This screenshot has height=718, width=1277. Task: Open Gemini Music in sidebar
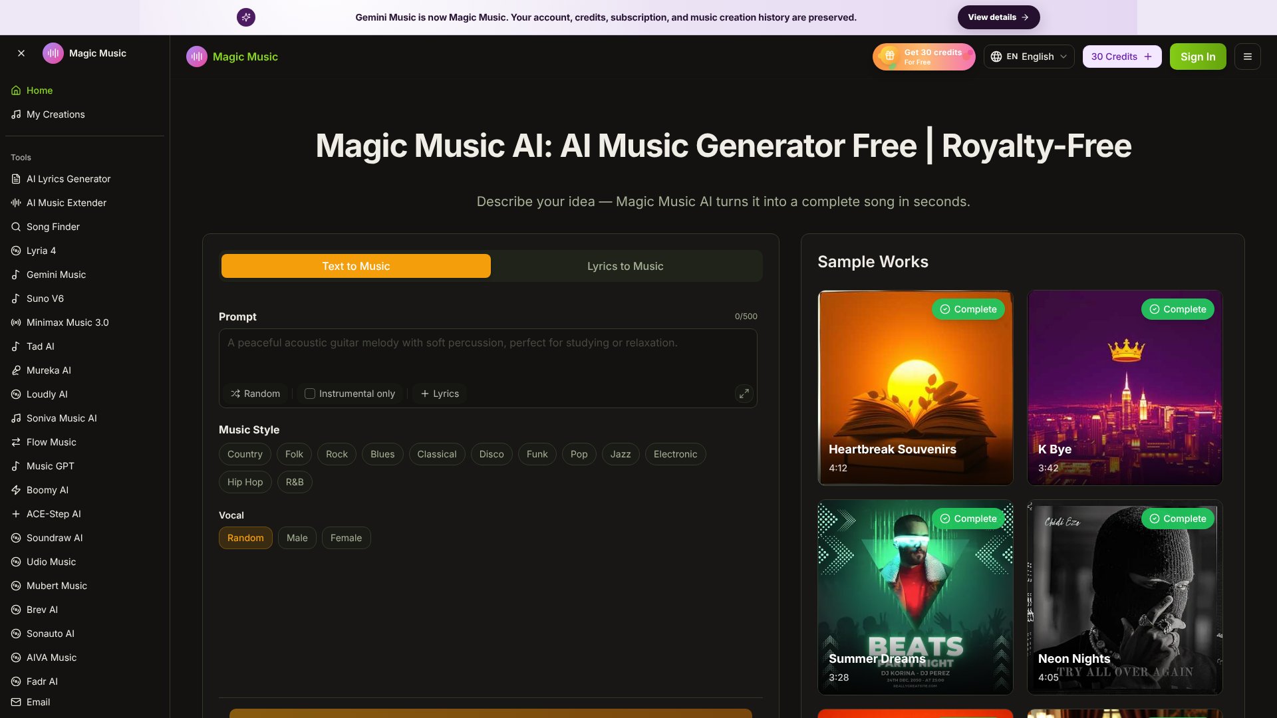(x=84, y=275)
